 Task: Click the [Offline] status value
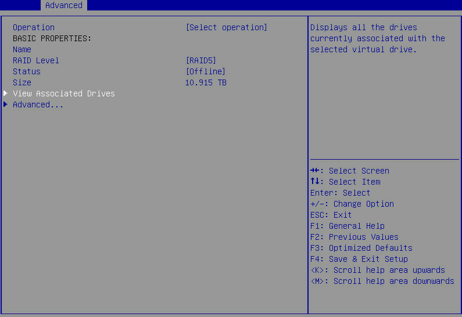(x=205, y=71)
